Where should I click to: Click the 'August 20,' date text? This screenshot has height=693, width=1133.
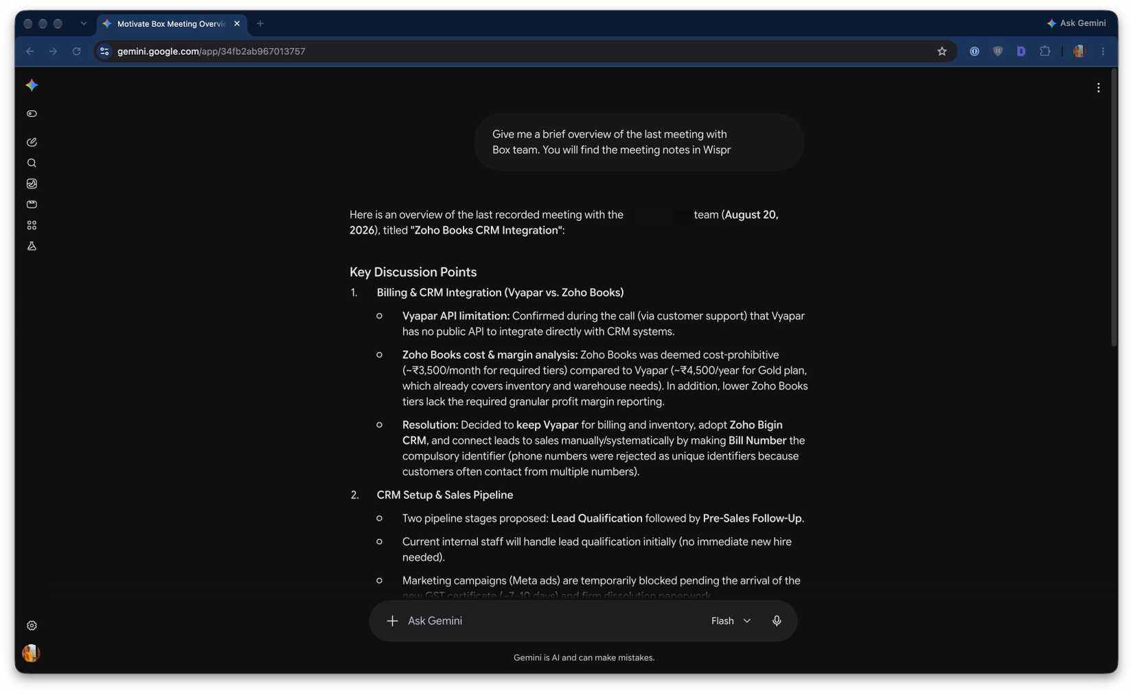point(752,215)
